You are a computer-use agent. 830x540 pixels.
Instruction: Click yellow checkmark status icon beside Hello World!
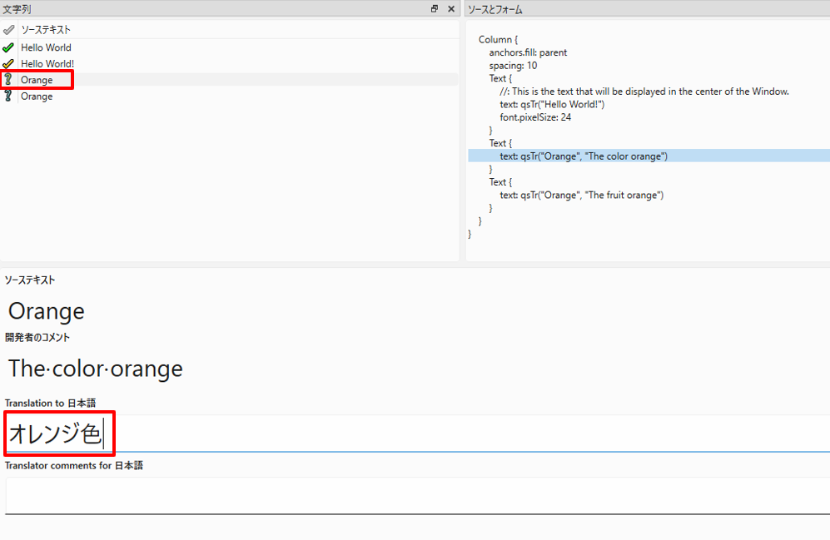pos(8,63)
